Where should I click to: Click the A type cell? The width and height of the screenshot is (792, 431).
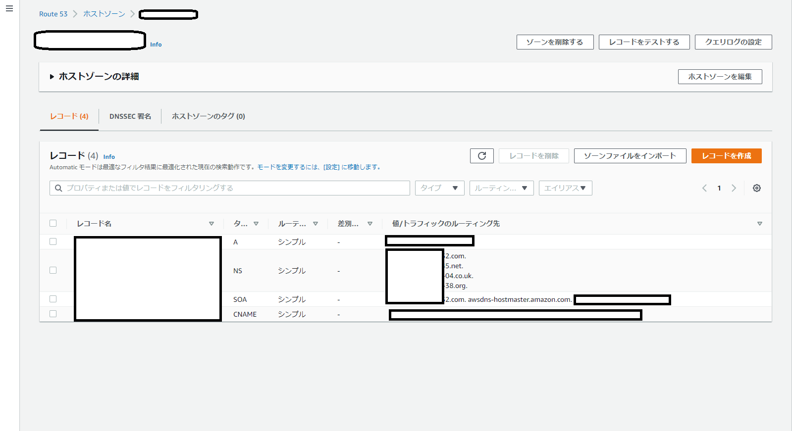click(x=236, y=242)
